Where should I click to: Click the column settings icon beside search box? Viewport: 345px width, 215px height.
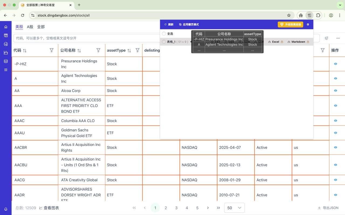tap(327, 38)
